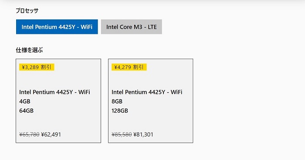Viewport: 305px width, 160px height.
Task: Click 割引 text on the 128GB card badge
Action: click(138, 67)
